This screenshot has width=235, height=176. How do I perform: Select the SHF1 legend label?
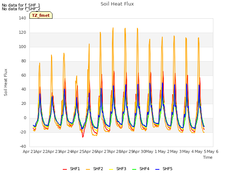coord(75,169)
